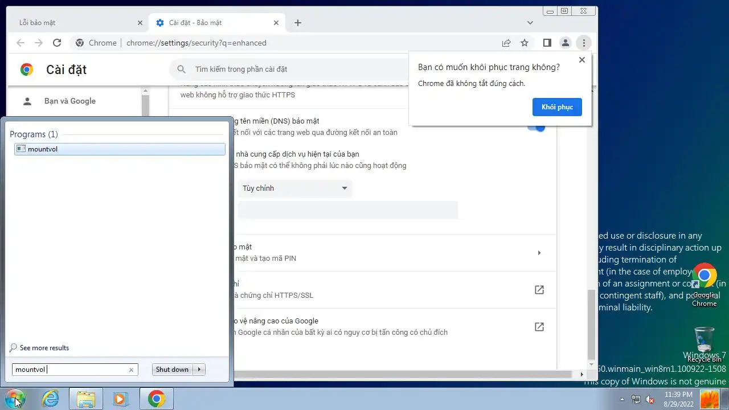The width and height of the screenshot is (729, 410).
Task: Open Windows Explorer from the taskbar
Action: click(x=86, y=399)
